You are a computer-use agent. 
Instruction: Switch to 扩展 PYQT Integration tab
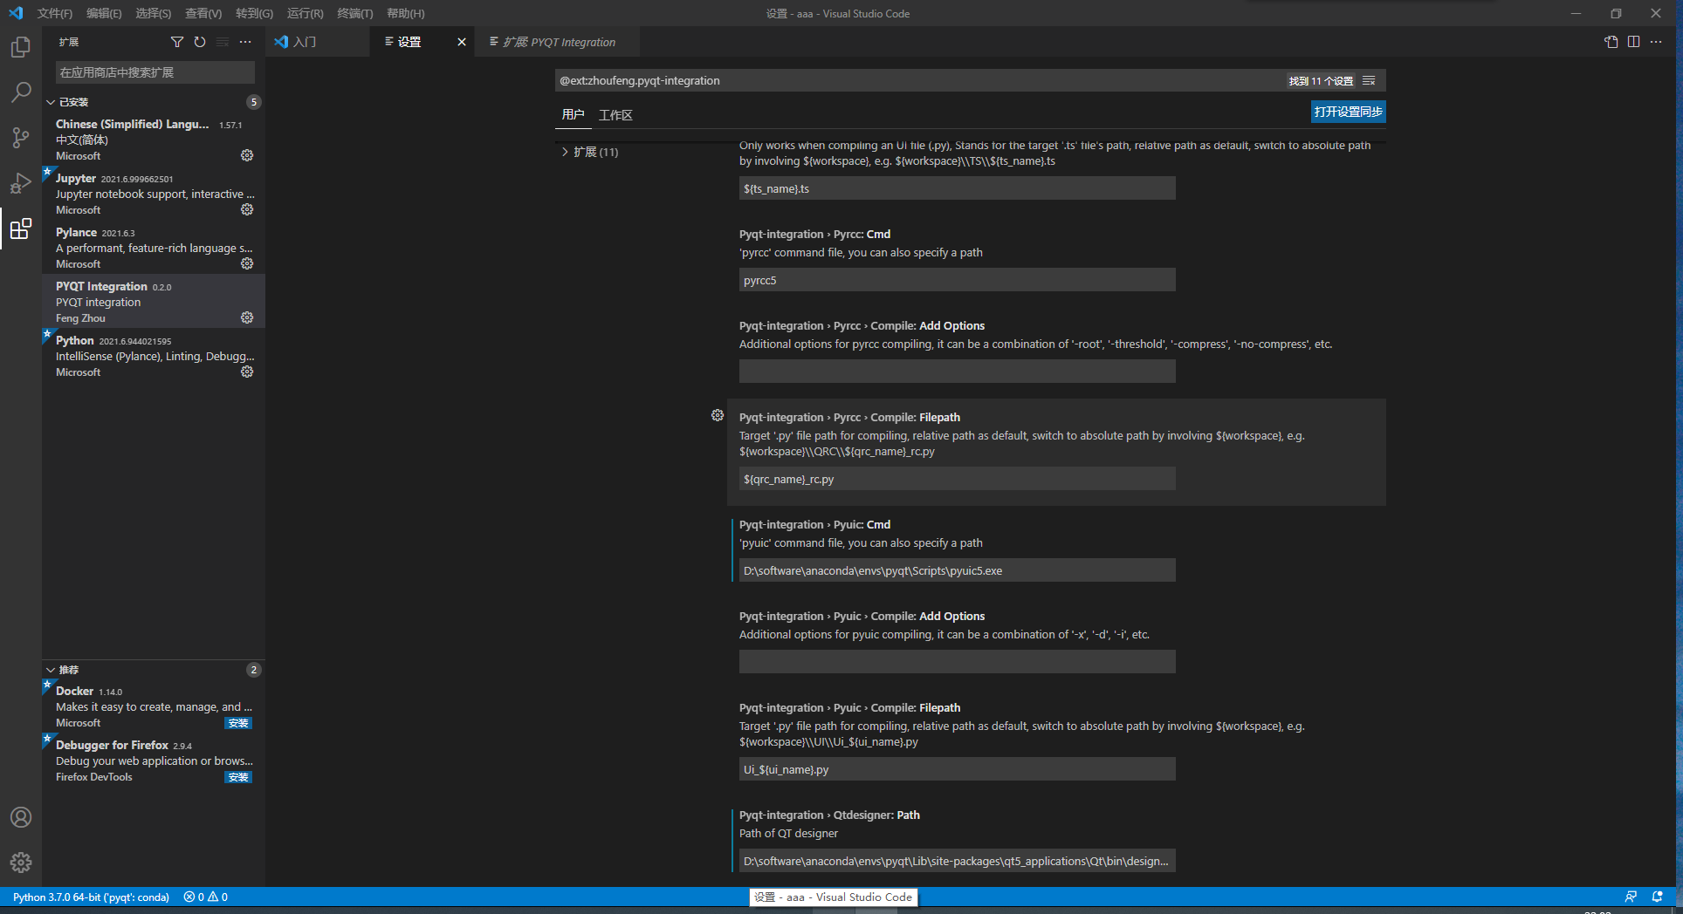coord(558,42)
